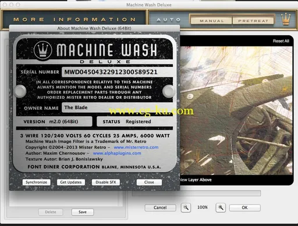Click the About Machine Wash Deluxe (64Bit) title

(94, 28)
